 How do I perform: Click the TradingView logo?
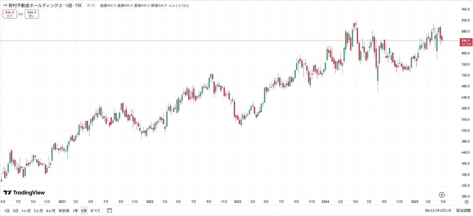click(x=24, y=193)
